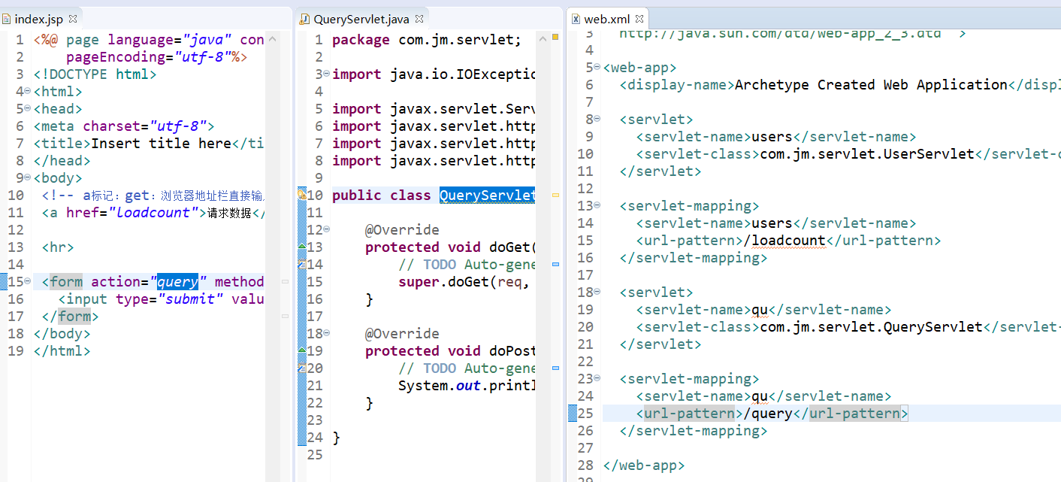Click line number 25 in the web.xml ruler

585,413
